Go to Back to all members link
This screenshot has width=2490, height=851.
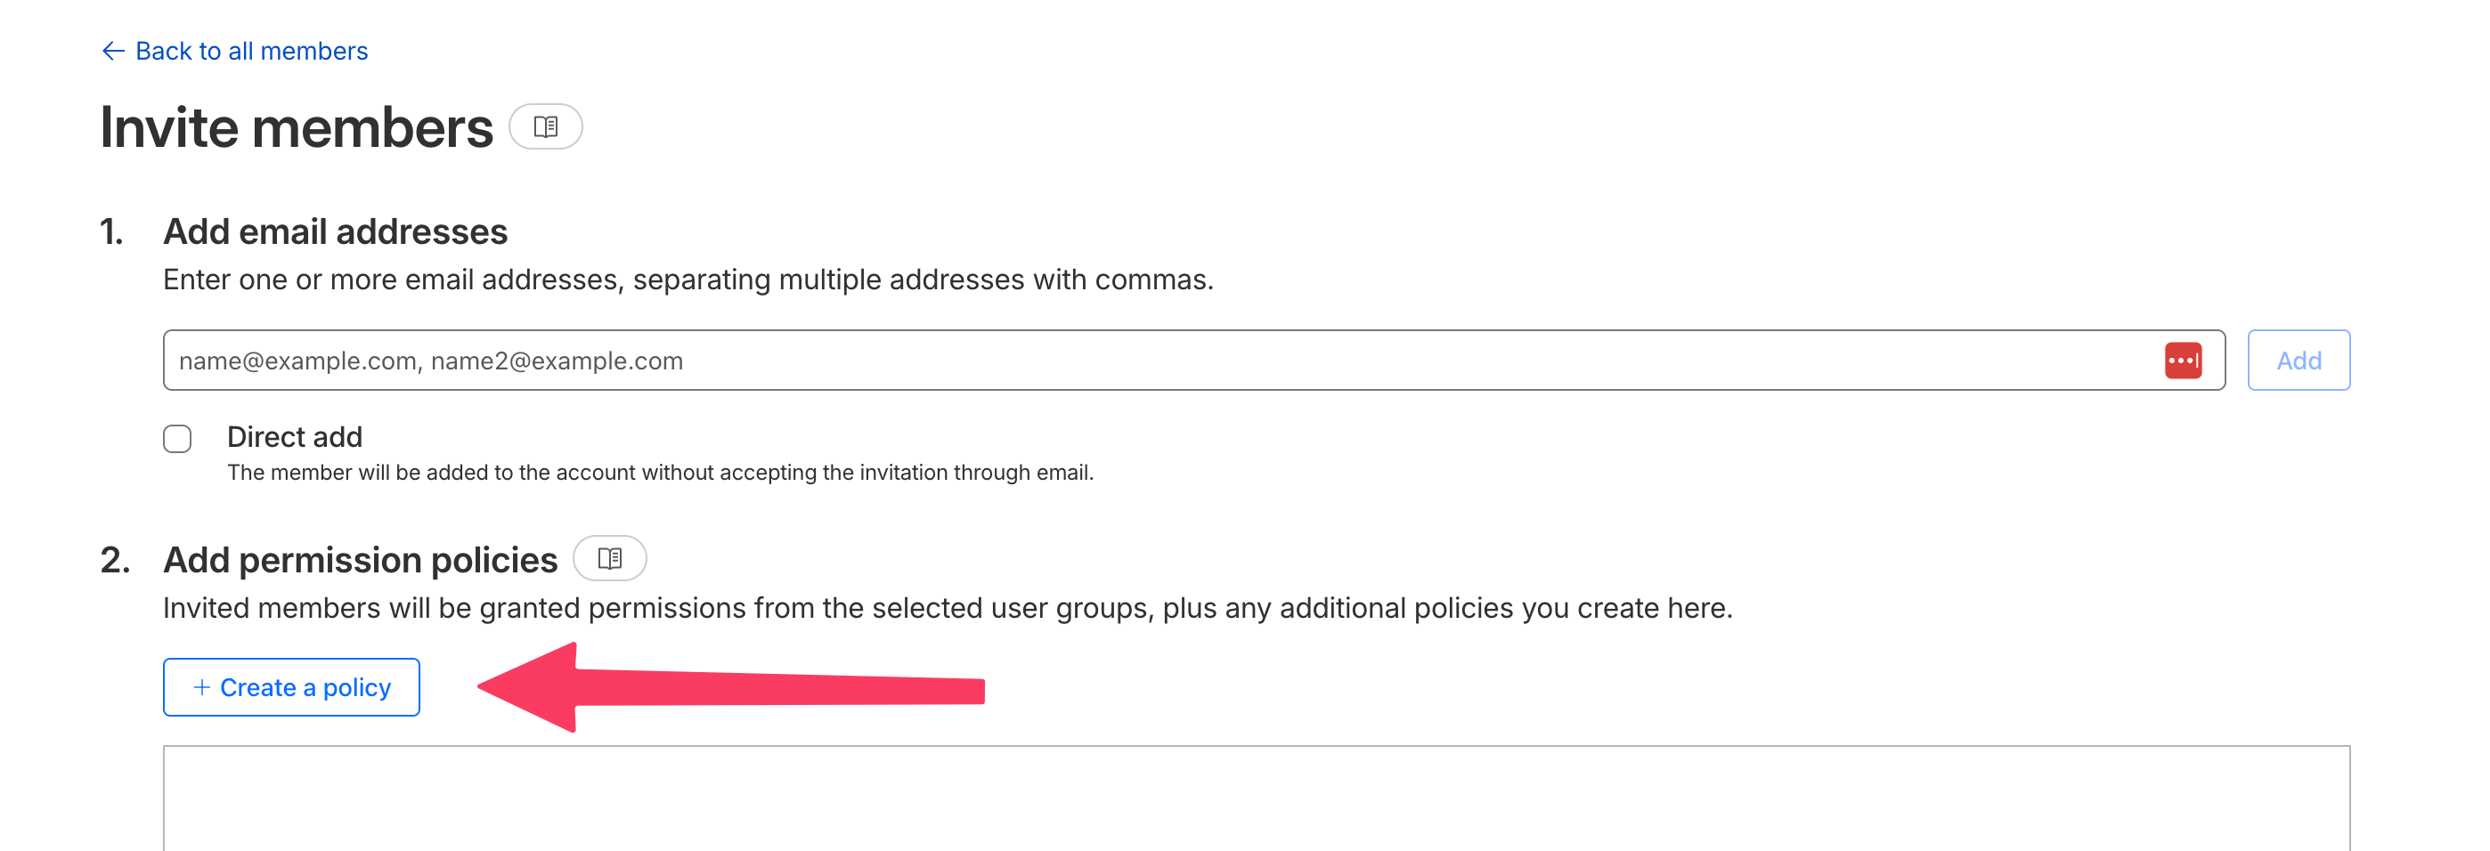[251, 52]
